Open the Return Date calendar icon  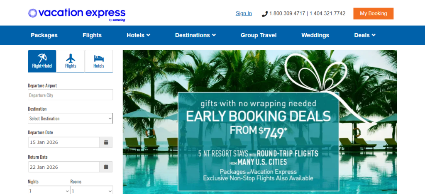pyautogui.click(x=106, y=167)
